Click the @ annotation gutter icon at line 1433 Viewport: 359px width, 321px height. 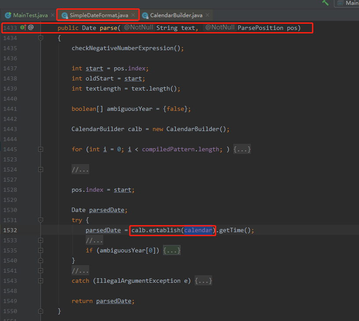pos(31,28)
